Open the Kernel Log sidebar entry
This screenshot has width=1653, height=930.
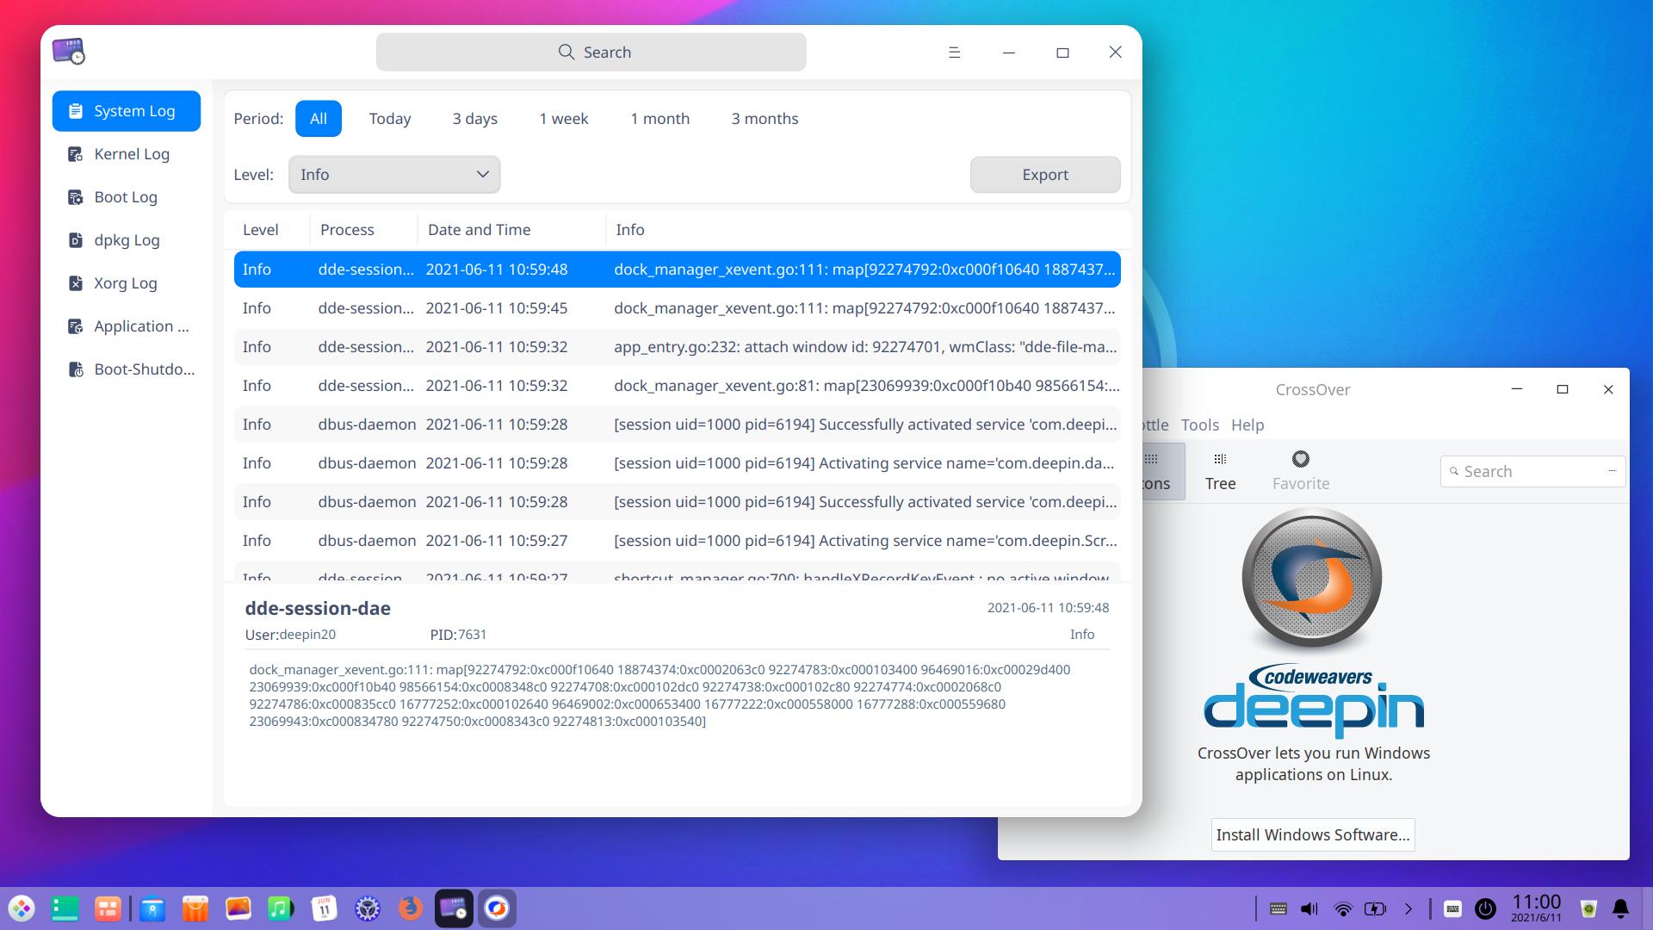pyautogui.click(x=131, y=154)
